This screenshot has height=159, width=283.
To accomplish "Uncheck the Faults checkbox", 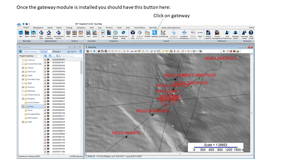I will pos(23,76).
